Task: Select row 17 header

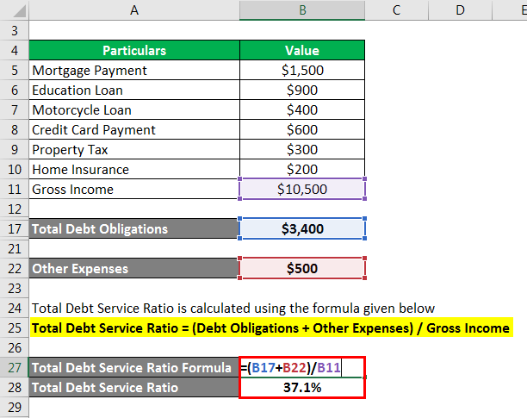Action: pyautogui.click(x=15, y=229)
